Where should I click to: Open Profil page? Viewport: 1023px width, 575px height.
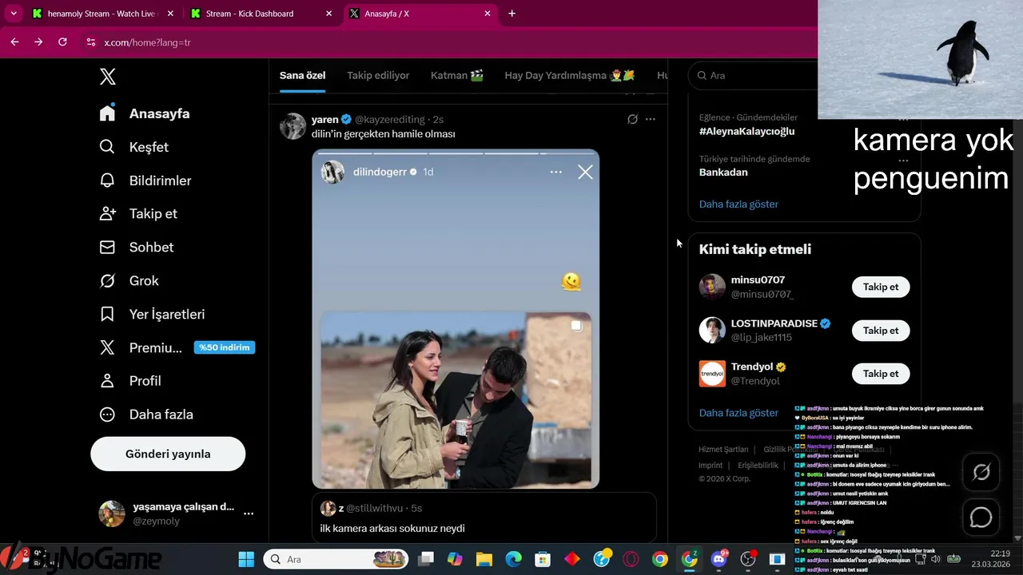129,381
